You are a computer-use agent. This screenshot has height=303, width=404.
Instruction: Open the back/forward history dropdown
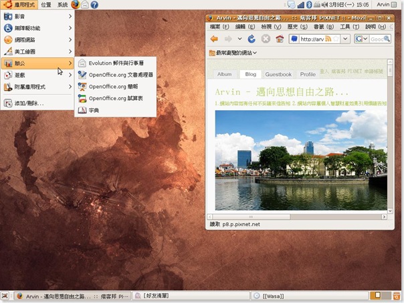point(239,39)
